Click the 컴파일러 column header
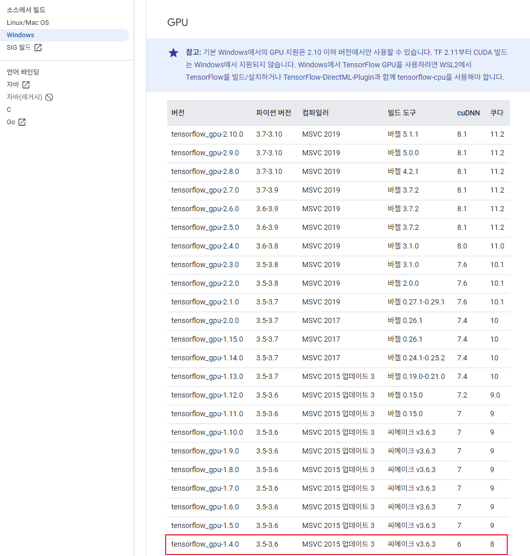The width and height of the screenshot is (530, 556). pyautogui.click(x=316, y=113)
